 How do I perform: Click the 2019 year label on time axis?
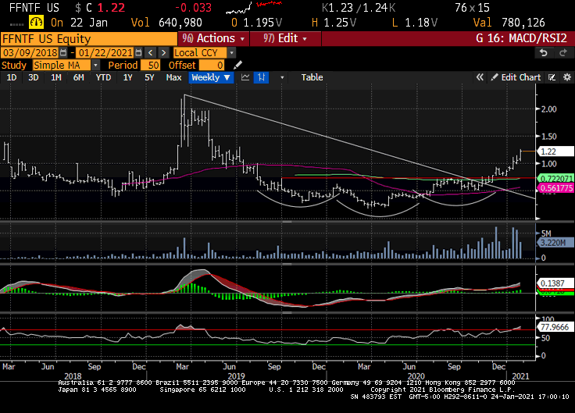click(x=236, y=376)
